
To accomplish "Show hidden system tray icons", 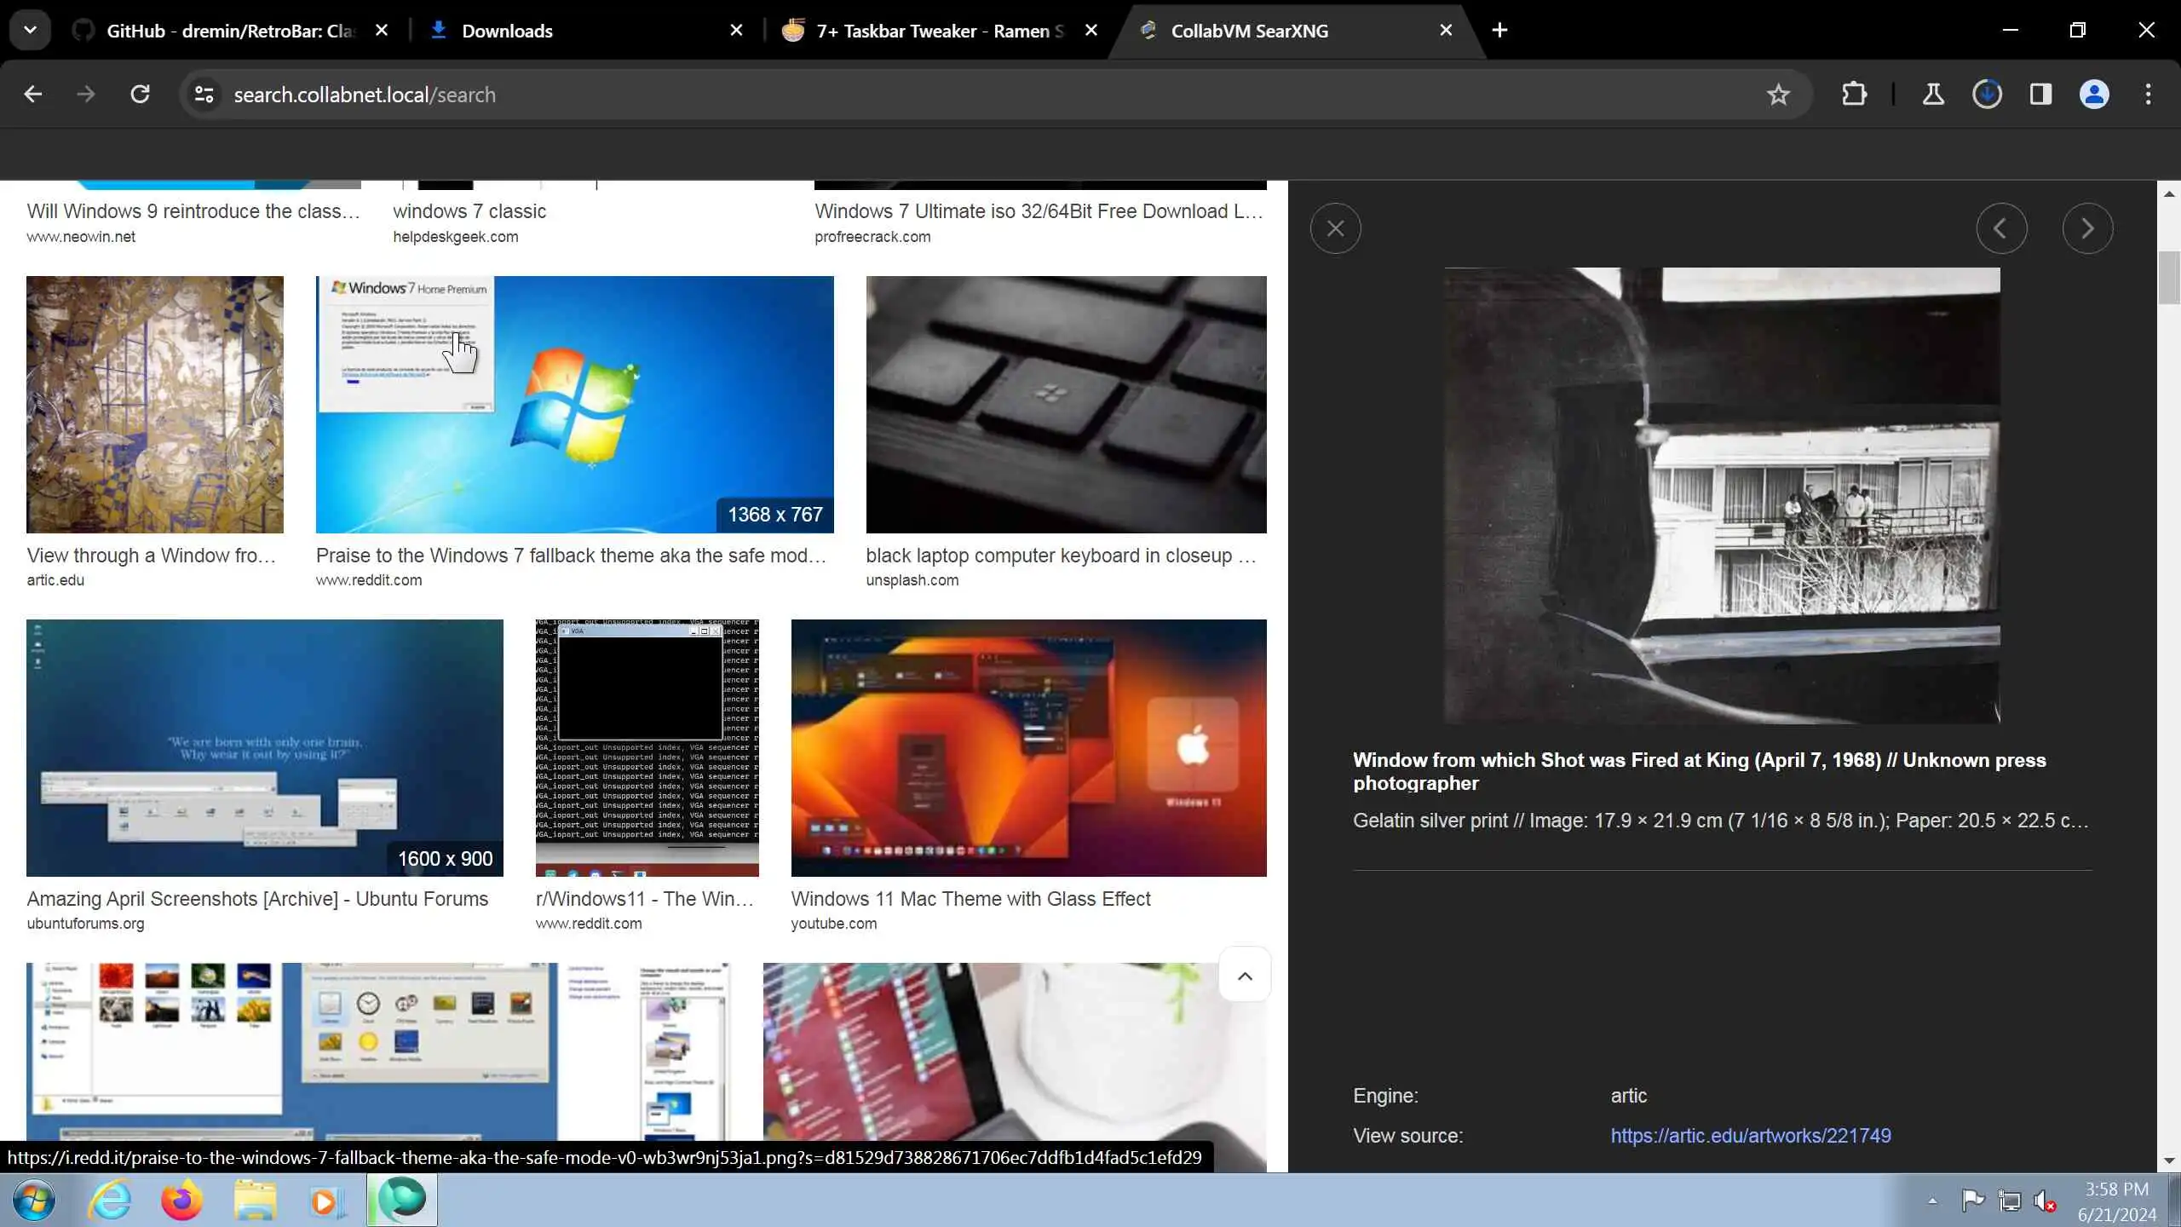I will pos(1932,1201).
